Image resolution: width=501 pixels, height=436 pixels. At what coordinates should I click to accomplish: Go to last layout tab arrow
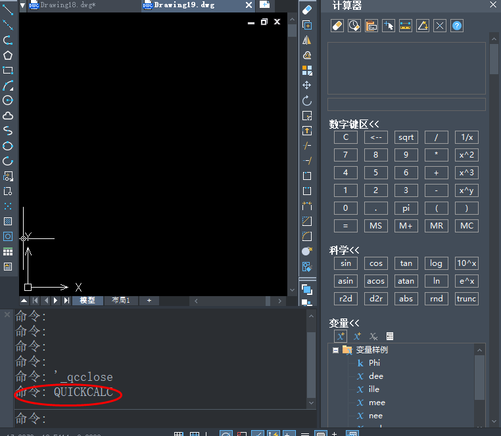point(66,300)
